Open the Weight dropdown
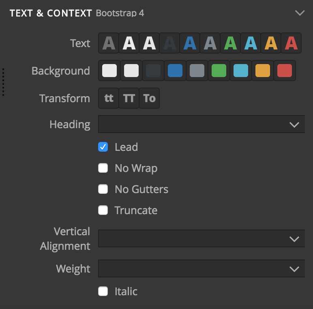Image resolution: width=313 pixels, height=309 pixels. click(x=202, y=268)
